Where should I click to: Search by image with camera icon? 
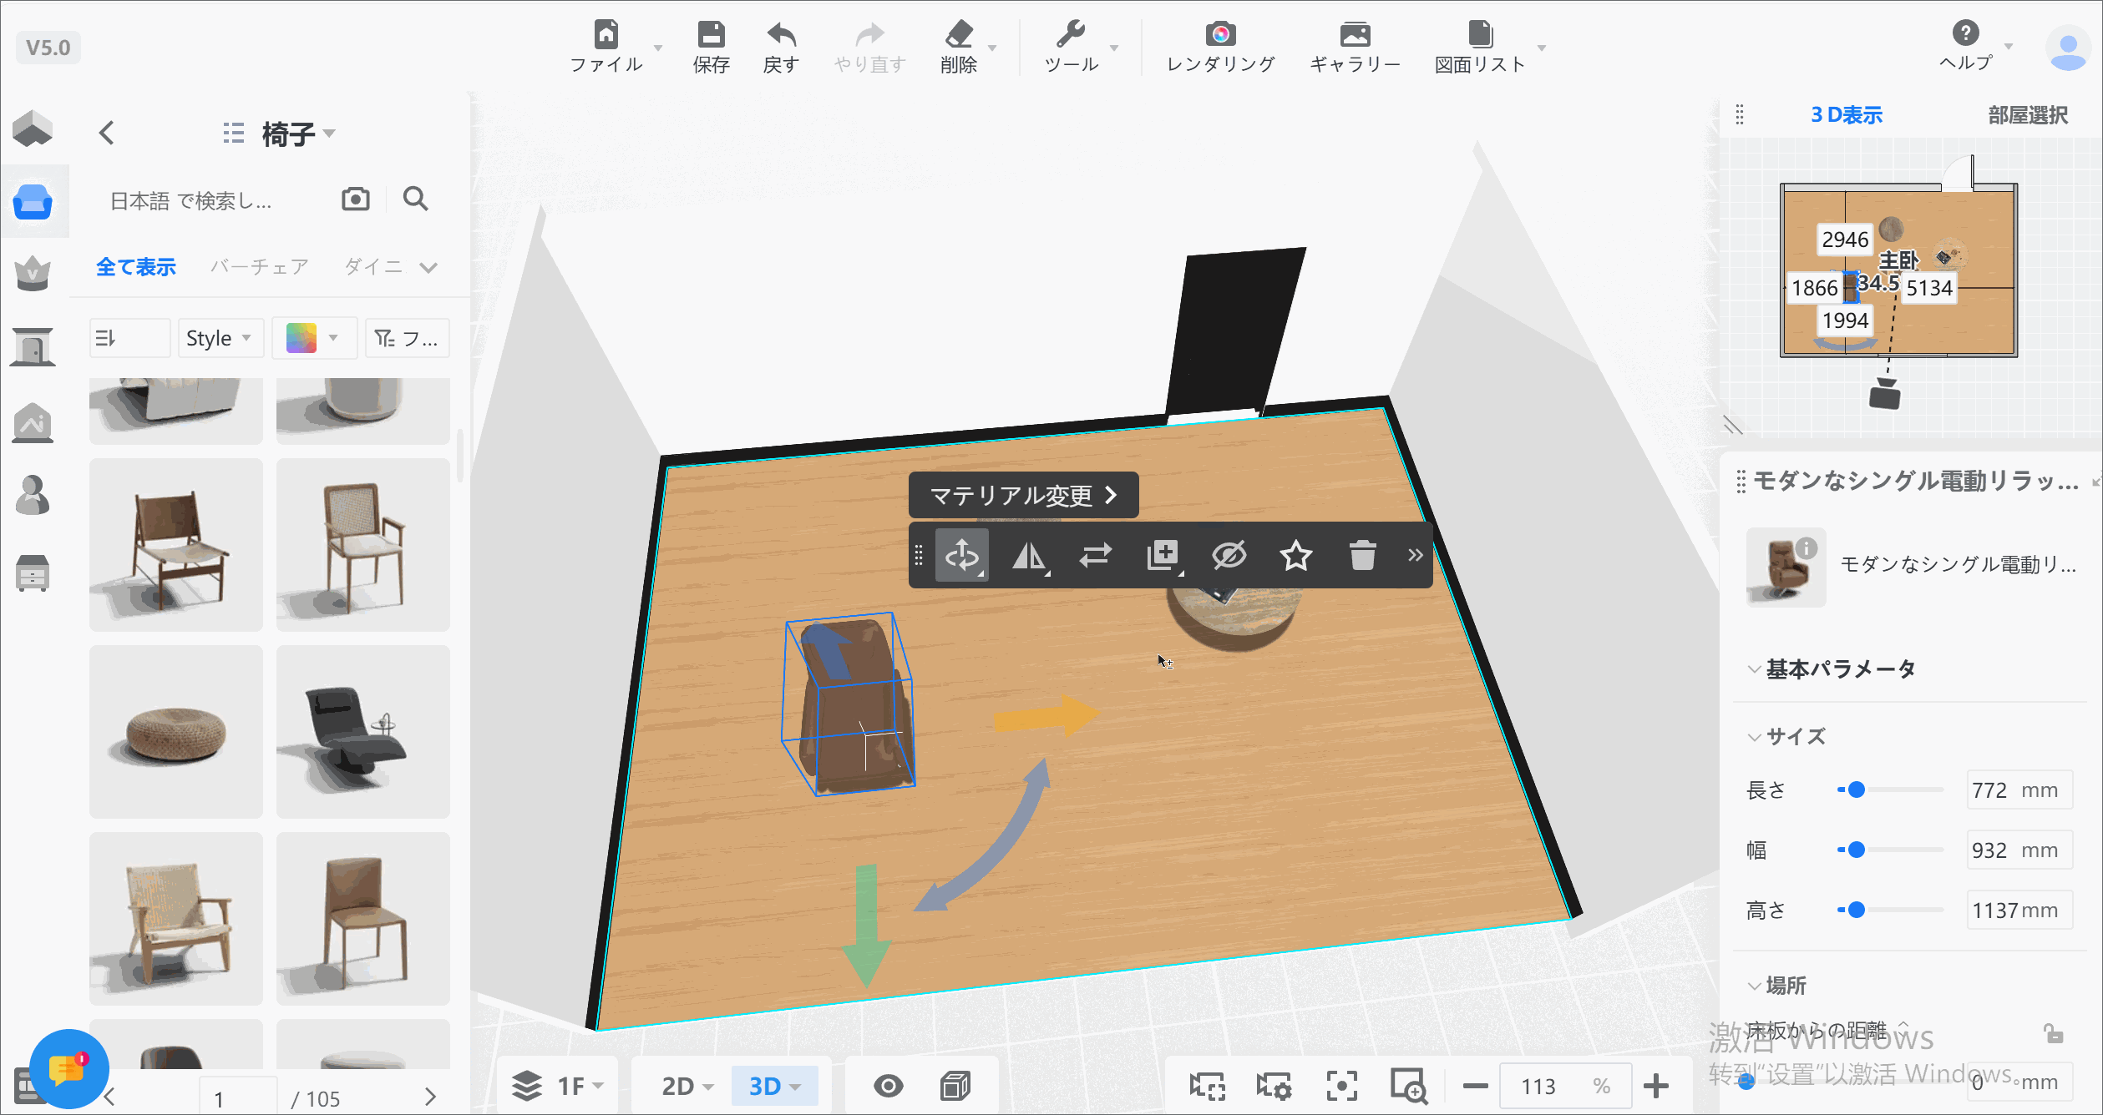[x=356, y=199]
